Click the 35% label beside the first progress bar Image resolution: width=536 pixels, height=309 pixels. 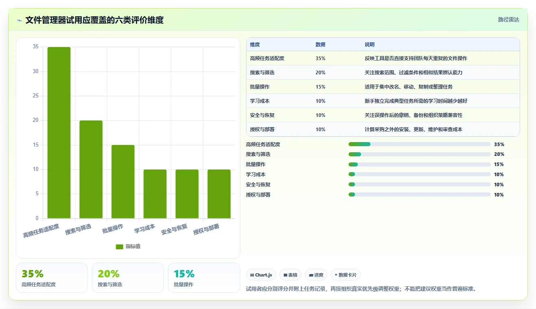499,144
